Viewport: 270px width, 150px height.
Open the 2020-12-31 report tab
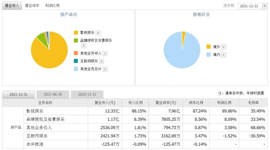coord(87,95)
